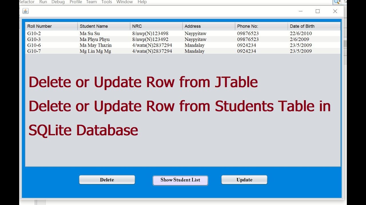Click the phone 0924234 in Ma May Thazin's row

[261, 45]
